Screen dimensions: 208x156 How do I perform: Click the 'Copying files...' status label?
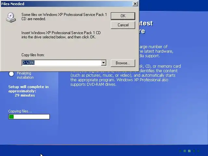pyautogui.click(x=20, y=111)
